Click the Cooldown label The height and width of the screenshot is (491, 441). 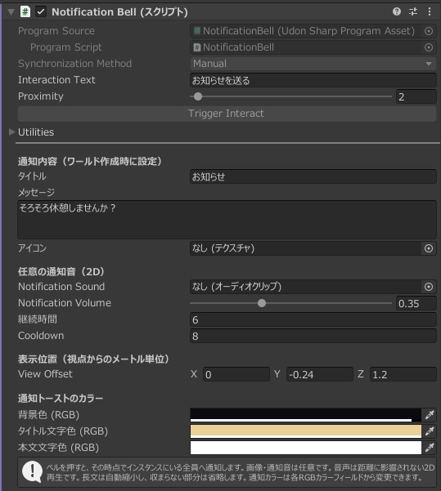tap(41, 336)
